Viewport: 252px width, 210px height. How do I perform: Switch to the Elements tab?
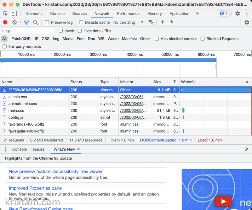pyautogui.click(x=34, y=14)
